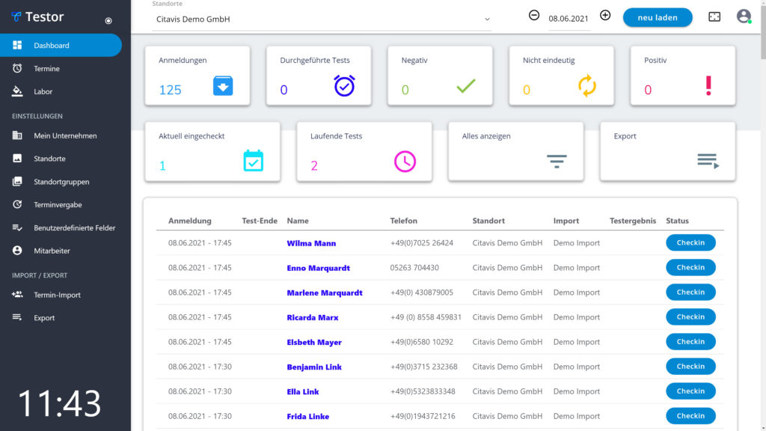The height and width of the screenshot is (431, 766).
Task: Checkin Enno Marquardt
Action: point(690,267)
